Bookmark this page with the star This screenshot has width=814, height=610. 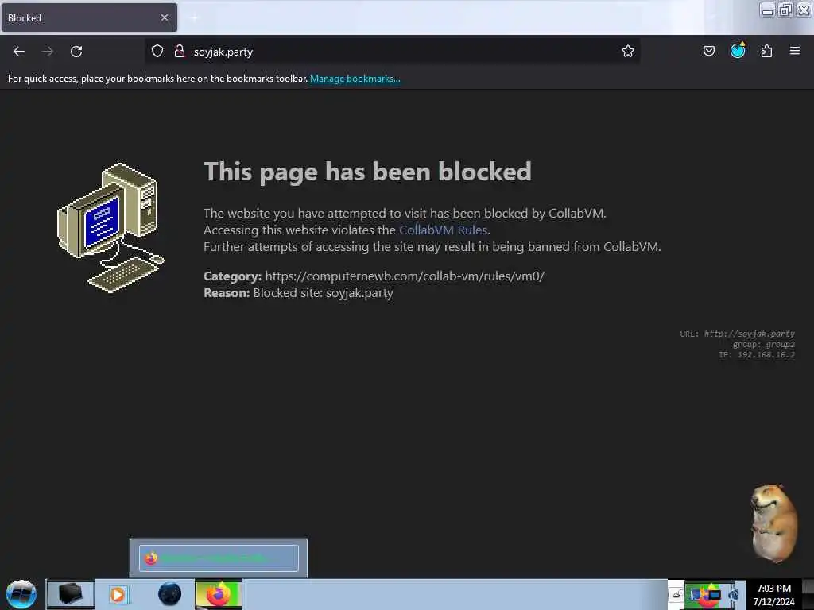[628, 51]
